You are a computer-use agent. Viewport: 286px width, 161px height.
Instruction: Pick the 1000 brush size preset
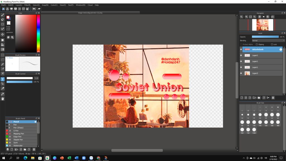tap(254, 131)
